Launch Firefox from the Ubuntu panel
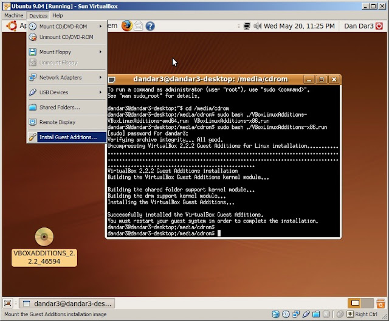 coord(127,26)
